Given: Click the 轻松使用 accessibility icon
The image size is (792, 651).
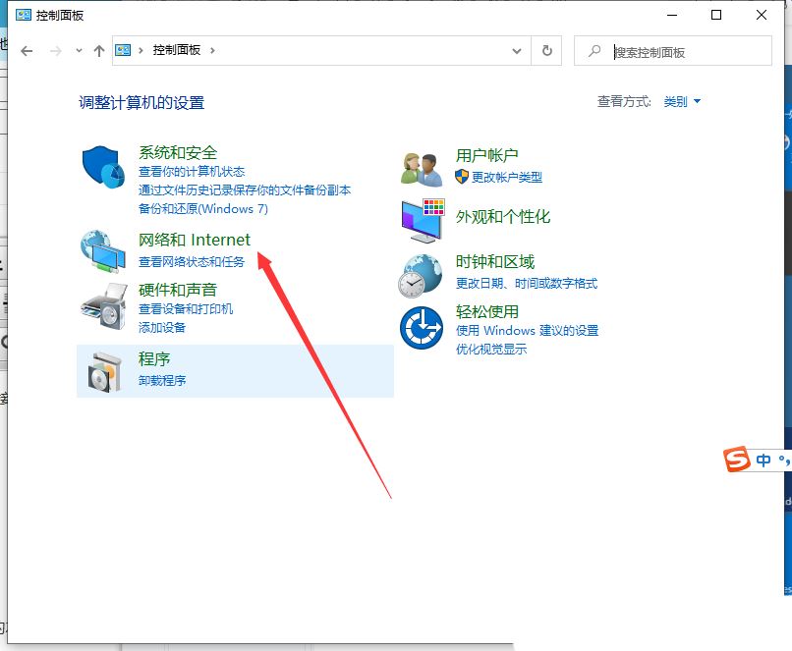Looking at the screenshot, I should click(x=421, y=327).
